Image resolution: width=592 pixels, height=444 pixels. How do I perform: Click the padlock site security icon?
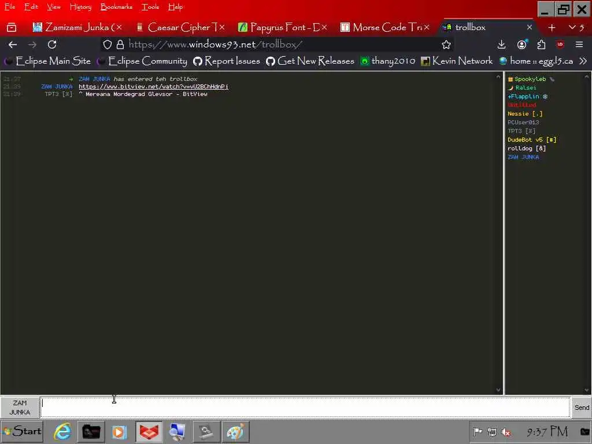(120, 45)
